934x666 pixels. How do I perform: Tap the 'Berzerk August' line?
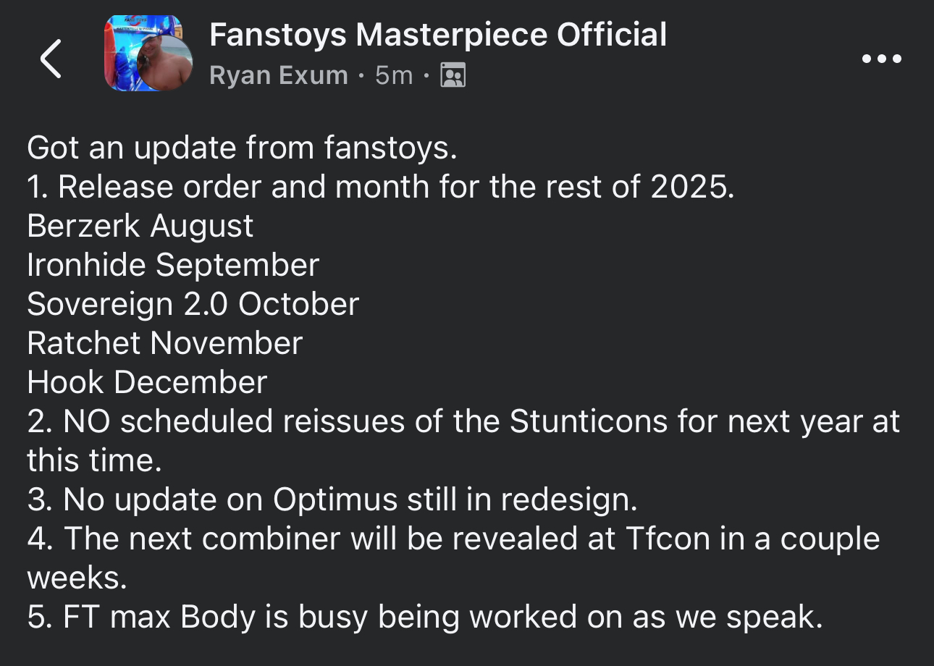(x=140, y=227)
